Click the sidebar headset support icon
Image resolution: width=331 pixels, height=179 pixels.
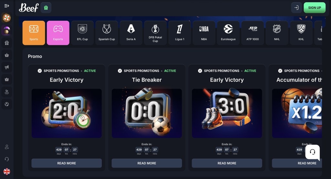(x=7, y=159)
